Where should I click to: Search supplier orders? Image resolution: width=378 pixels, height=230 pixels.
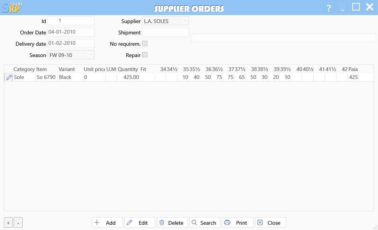coord(205,222)
